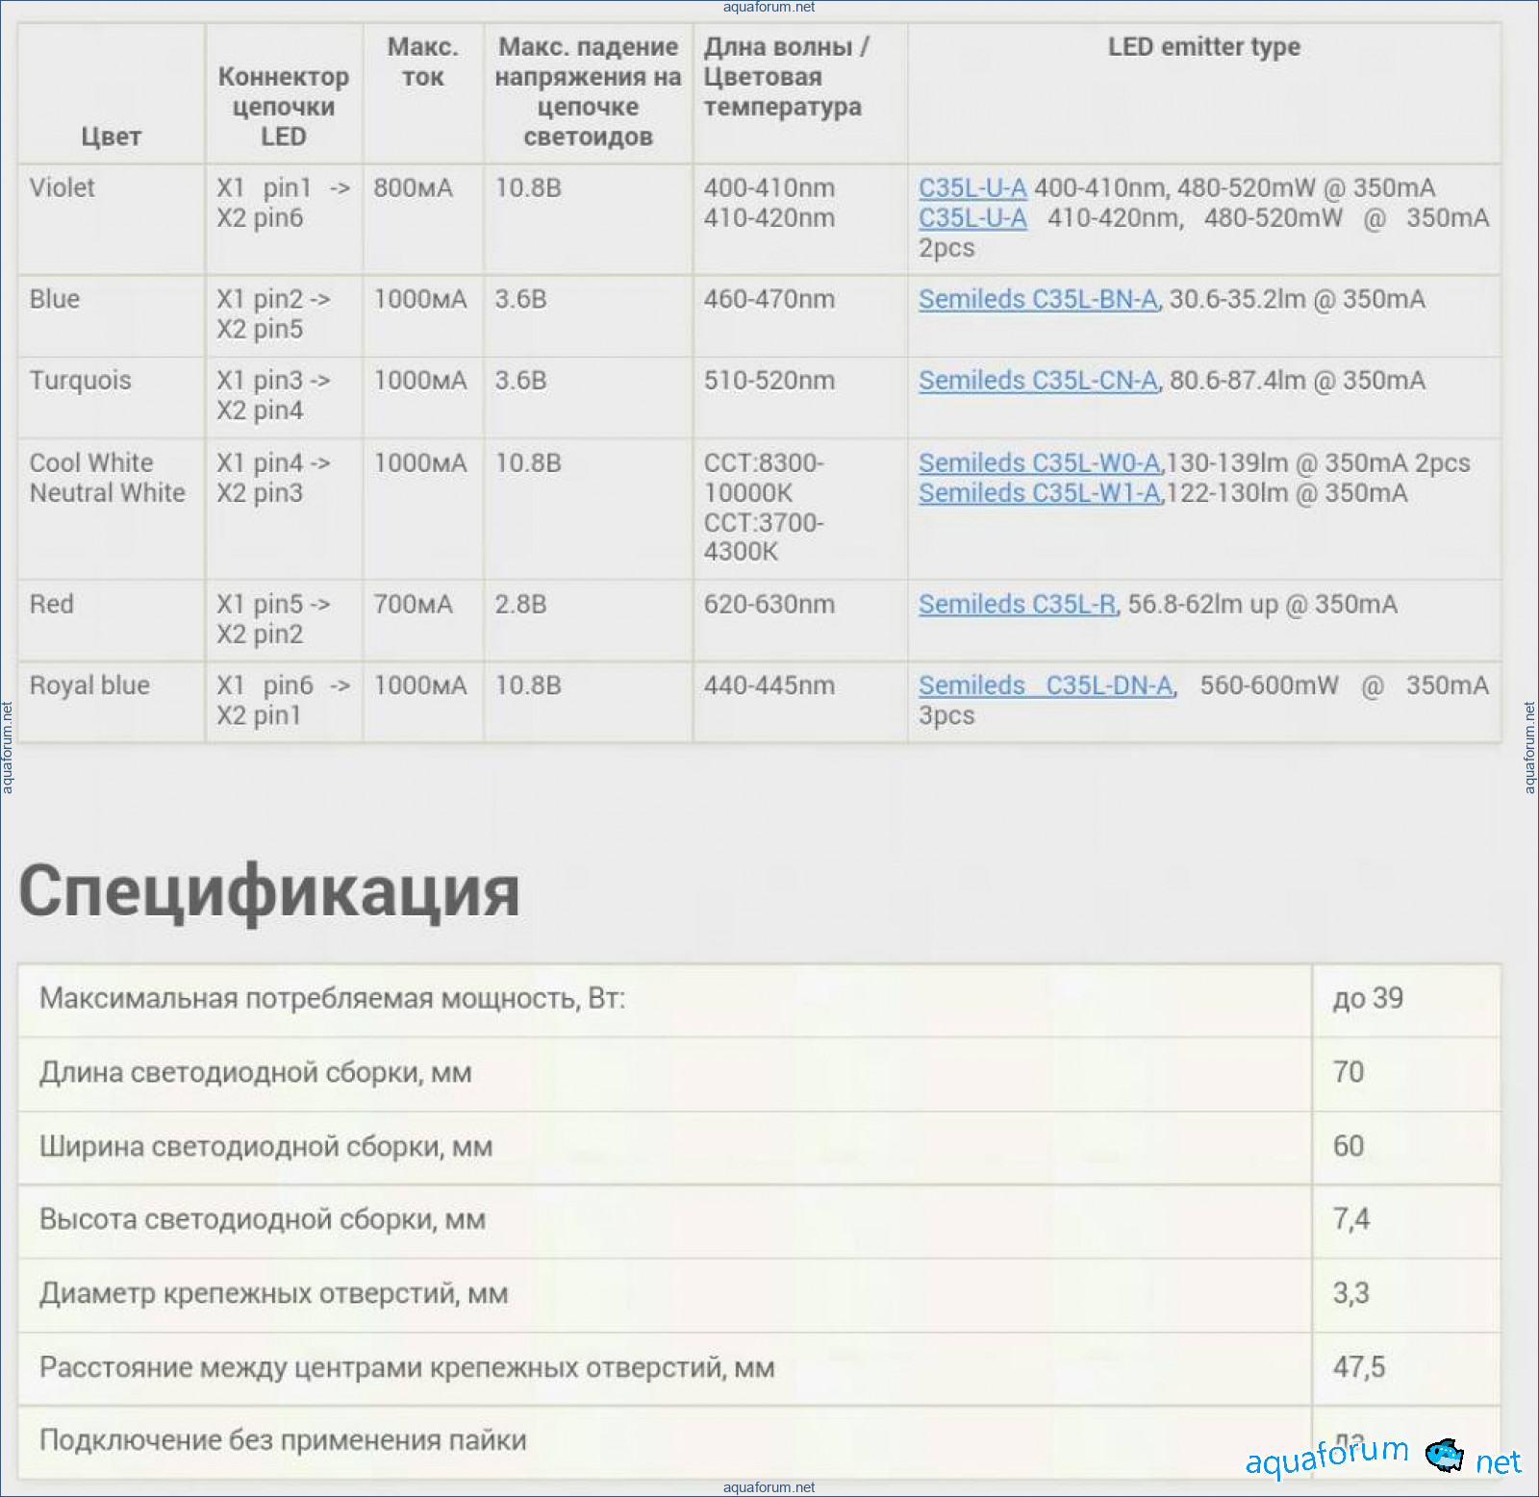The image size is (1539, 1497).
Task: Click the до 39 power value
Action: pyautogui.click(x=1367, y=999)
